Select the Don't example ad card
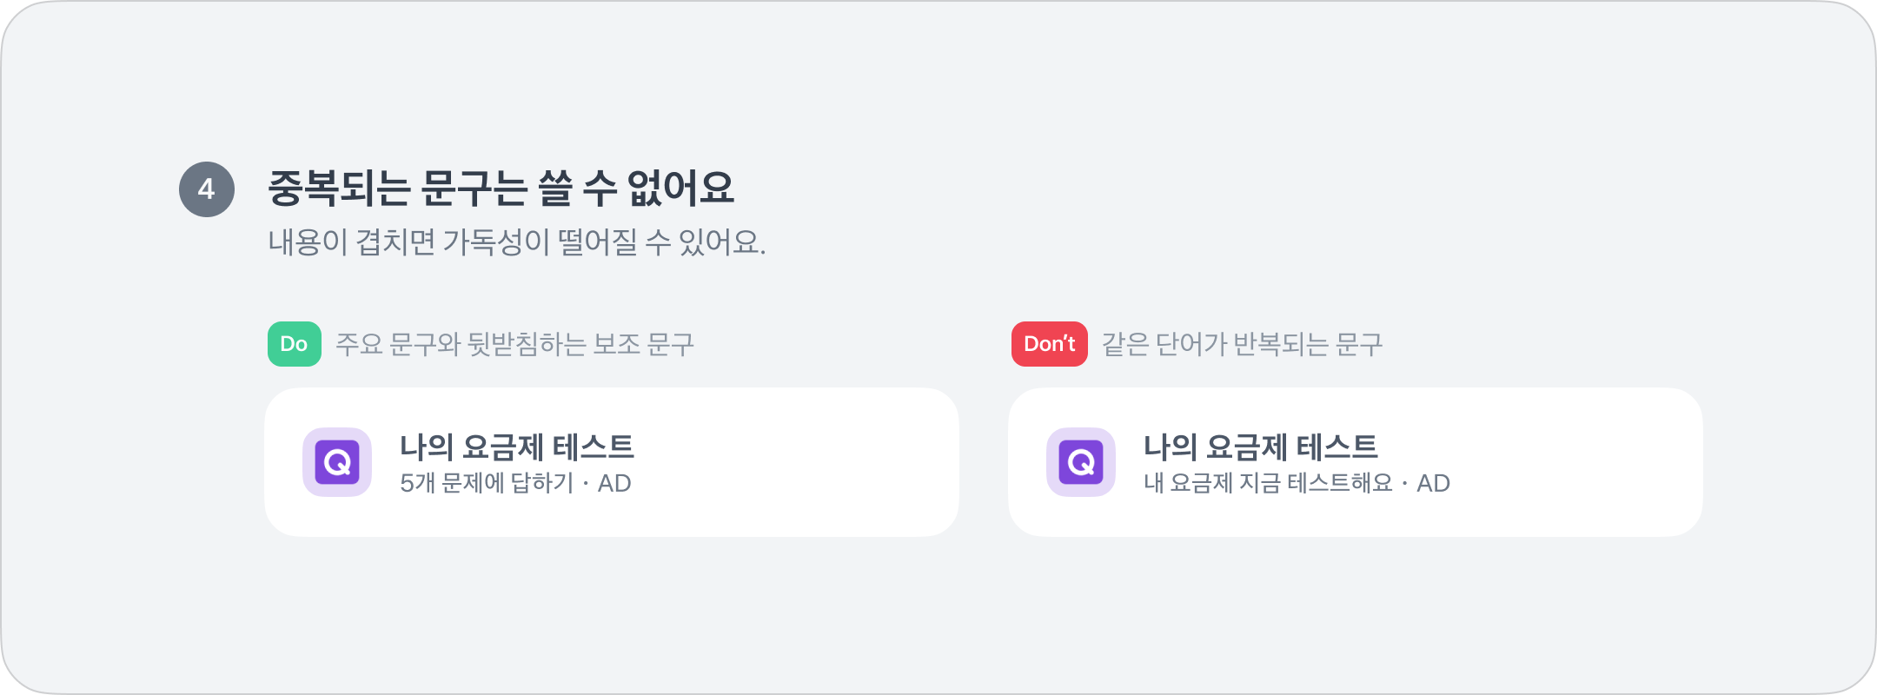 [x=1564, y=462]
